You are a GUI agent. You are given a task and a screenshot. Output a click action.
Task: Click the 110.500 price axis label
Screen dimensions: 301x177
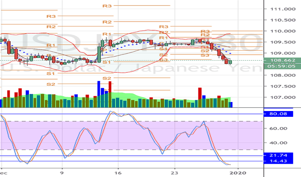[x=283, y=20]
